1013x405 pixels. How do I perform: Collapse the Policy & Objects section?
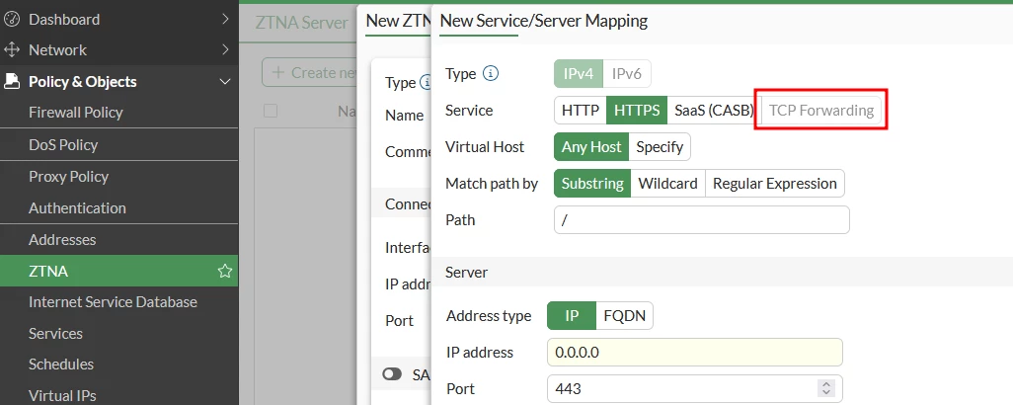click(x=225, y=81)
